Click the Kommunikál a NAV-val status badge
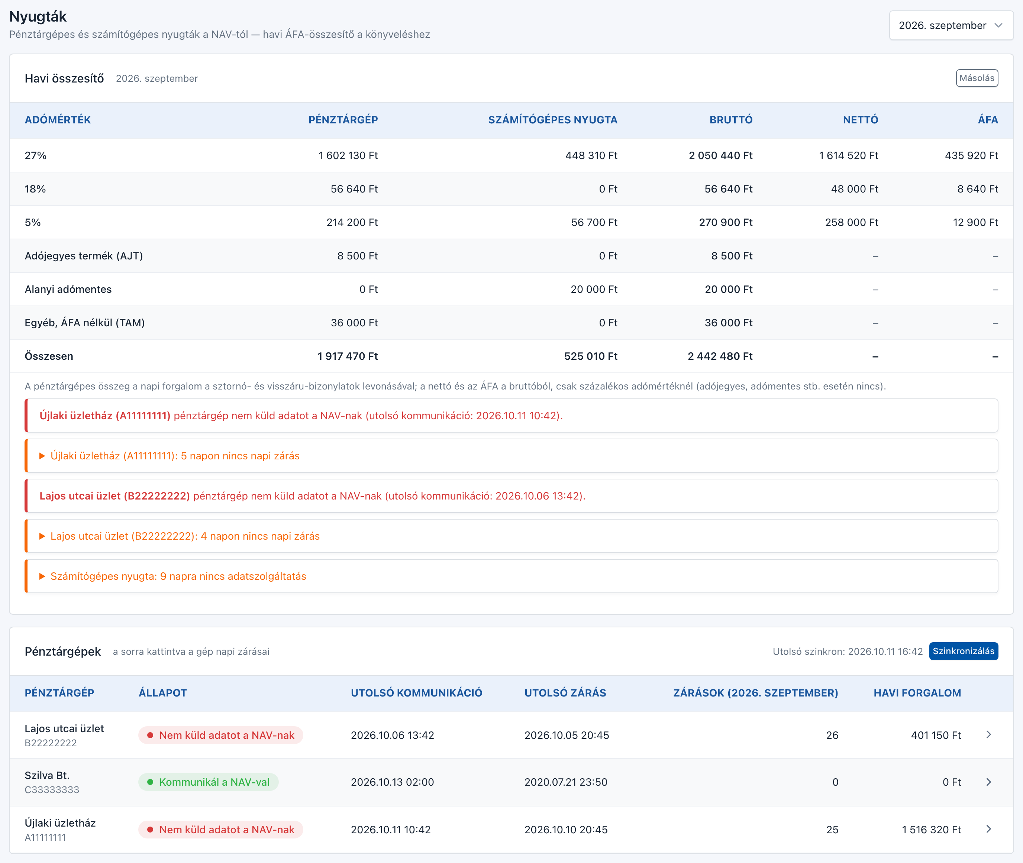Viewport: 1023px width, 863px height. coord(209,782)
